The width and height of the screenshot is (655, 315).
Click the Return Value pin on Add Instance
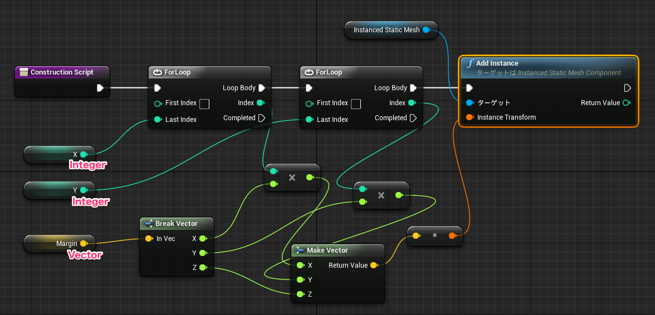(x=627, y=103)
